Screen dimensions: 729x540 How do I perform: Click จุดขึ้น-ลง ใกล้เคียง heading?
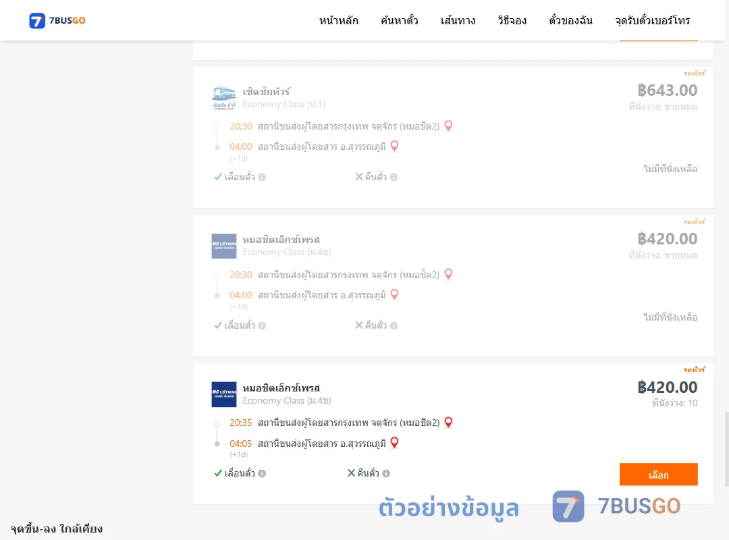click(57, 529)
